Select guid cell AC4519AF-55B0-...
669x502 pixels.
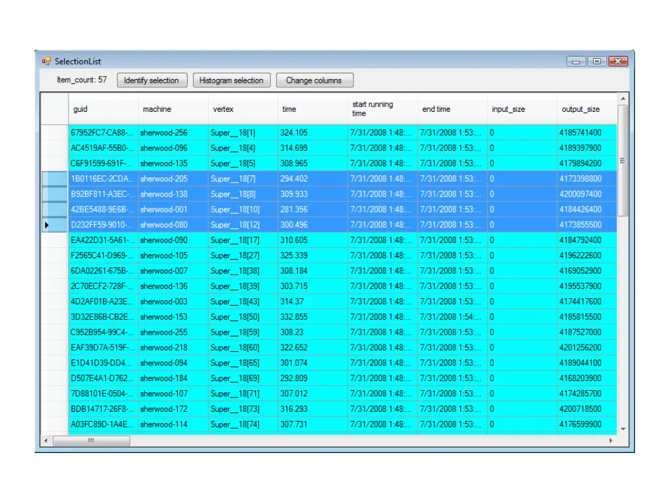[103, 148]
